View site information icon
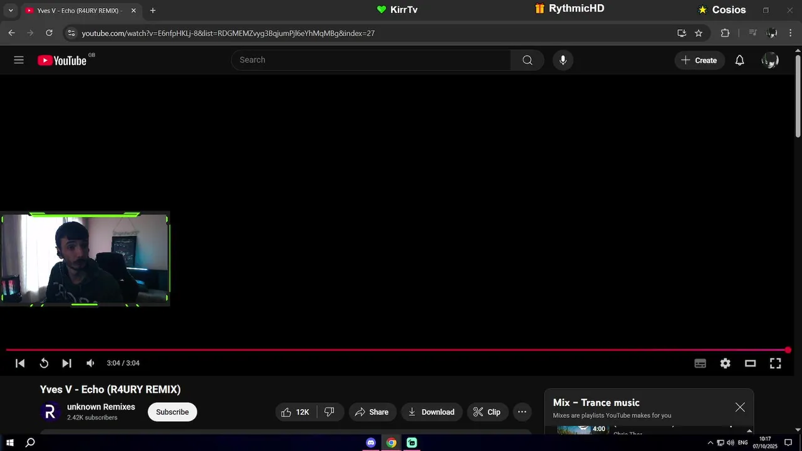The height and width of the screenshot is (451, 802). (71, 33)
